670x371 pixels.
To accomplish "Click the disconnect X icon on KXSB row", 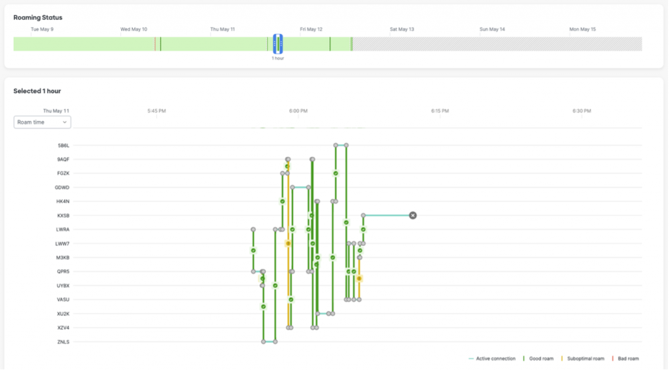I will (413, 215).
